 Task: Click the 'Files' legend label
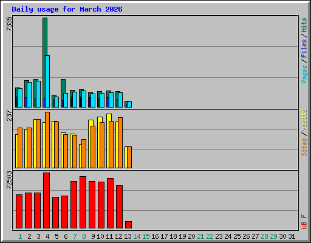304,48
